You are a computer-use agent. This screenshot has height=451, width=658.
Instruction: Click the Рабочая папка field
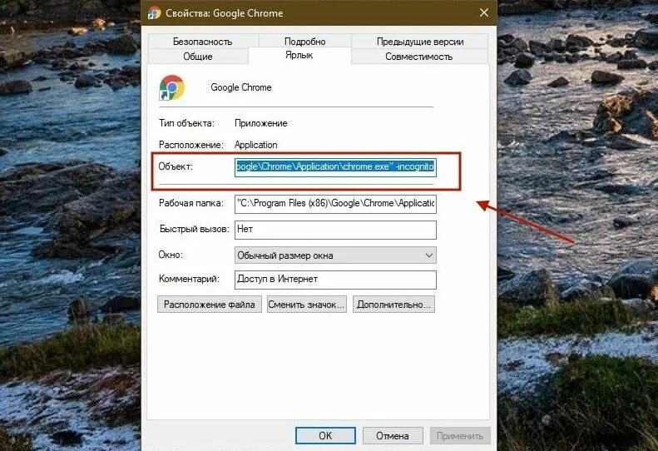tap(335, 203)
